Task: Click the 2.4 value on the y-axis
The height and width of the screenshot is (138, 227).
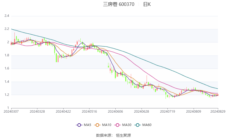Action: click(x=7, y=16)
